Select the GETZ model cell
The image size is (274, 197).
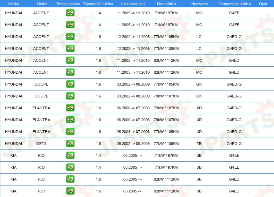coord(41,144)
